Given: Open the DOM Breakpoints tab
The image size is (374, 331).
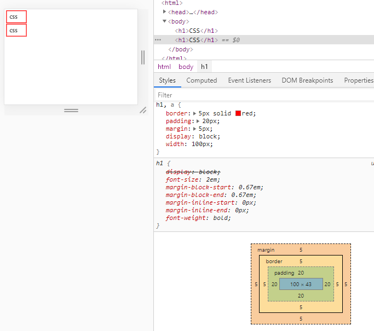Looking at the screenshot, I should (307, 80).
